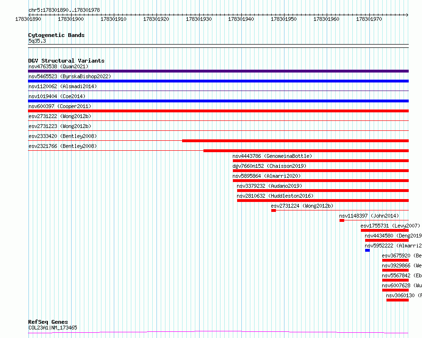The height and width of the screenshot is (338, 422).
Task: Click nsv1148397 (John2014) label
Action: coord(369,216)
